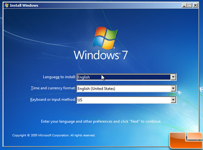Open the Keyboard or input method dropdown arrow
203x150 pixels.
click(x=173, y=100)
